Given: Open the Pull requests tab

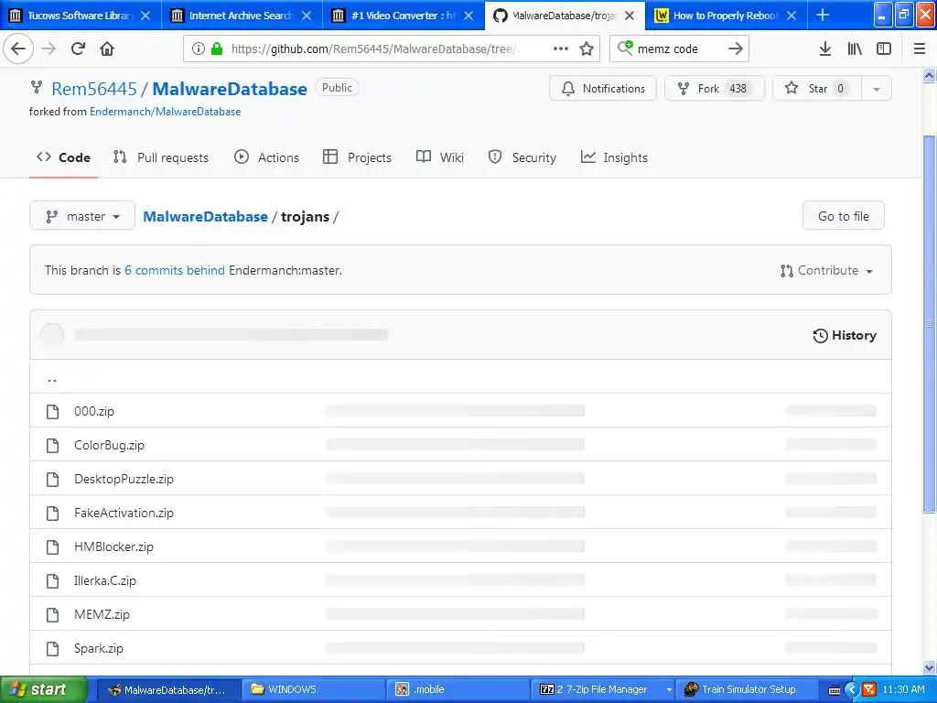Looking at the screenshot, I should point(161,157).
